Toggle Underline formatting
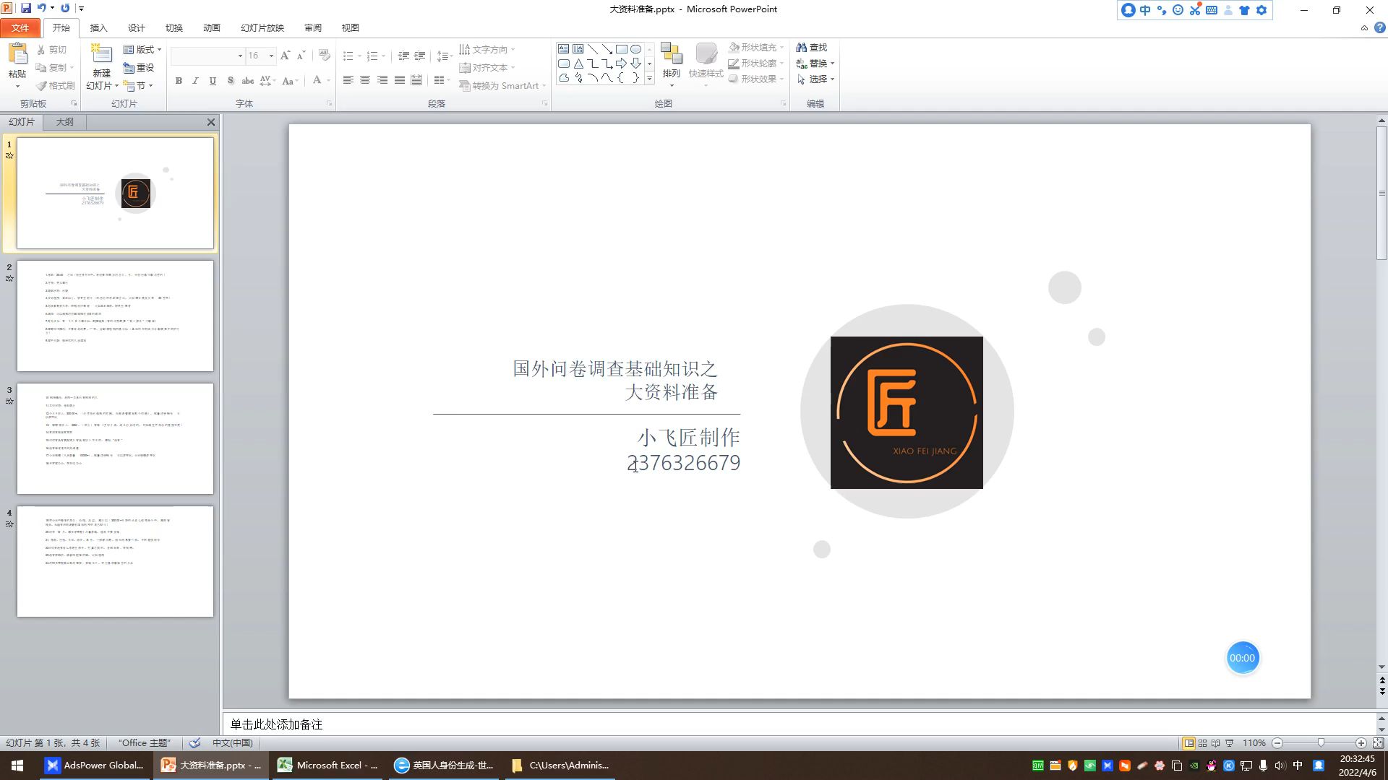1388x780 pixels. tap(213, 81)
